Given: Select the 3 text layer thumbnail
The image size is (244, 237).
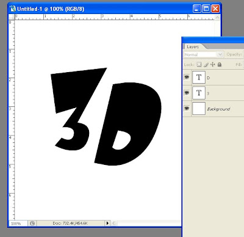Looking at the screenshot, I should point(199,93).
